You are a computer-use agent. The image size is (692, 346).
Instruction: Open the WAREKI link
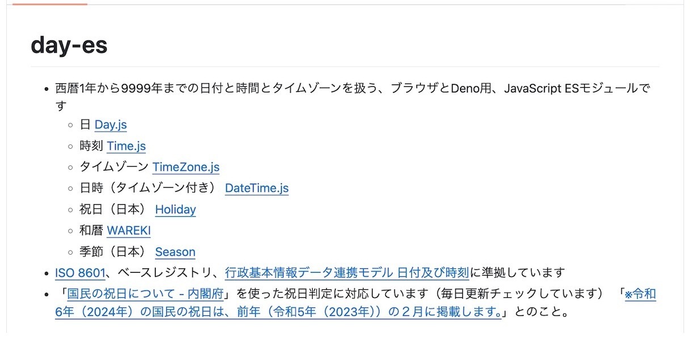tap(129, 231)
